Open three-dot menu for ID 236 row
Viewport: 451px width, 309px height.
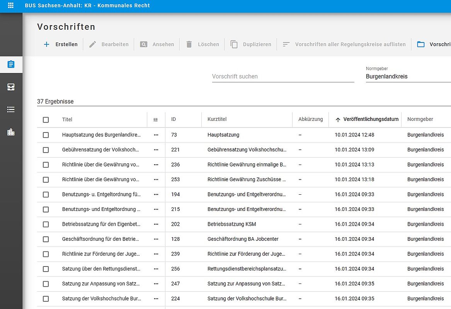pos(156,165)
